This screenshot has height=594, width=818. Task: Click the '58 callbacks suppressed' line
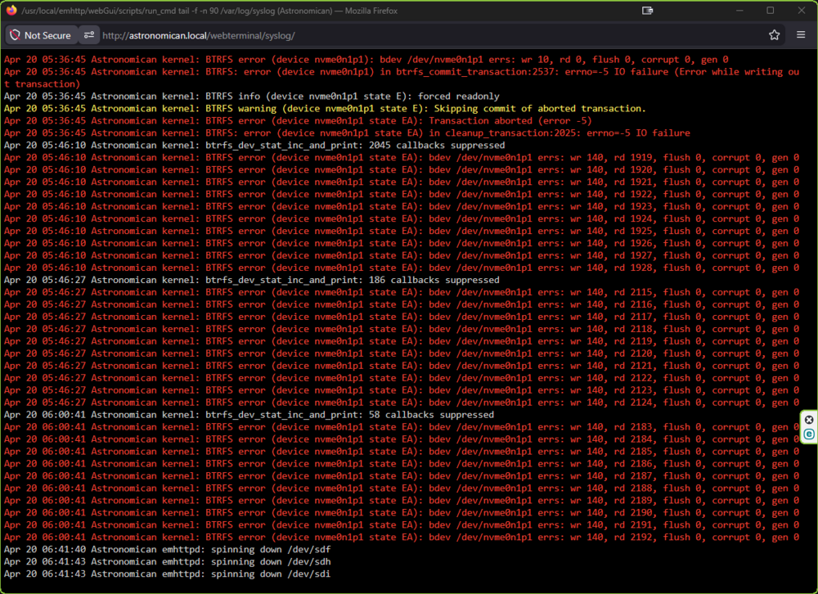pos(249,415)
